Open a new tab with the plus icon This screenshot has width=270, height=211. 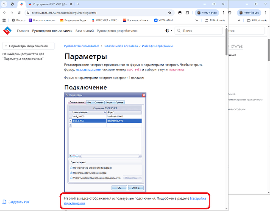[x=78, y=4]
